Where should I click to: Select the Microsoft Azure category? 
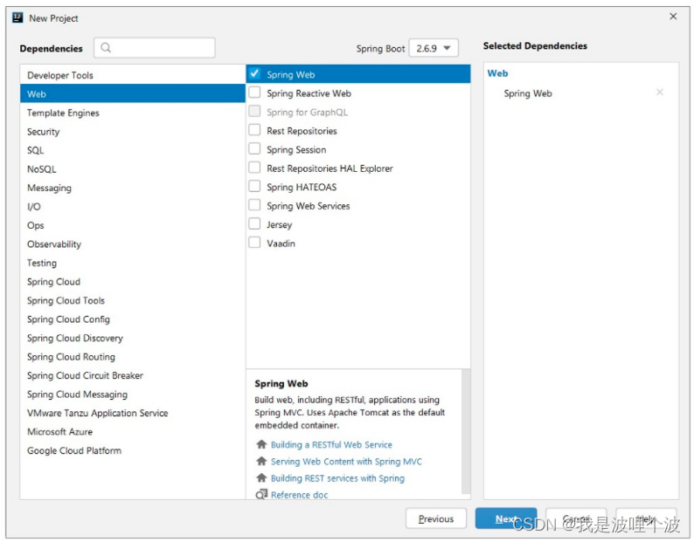pos(132,432)
